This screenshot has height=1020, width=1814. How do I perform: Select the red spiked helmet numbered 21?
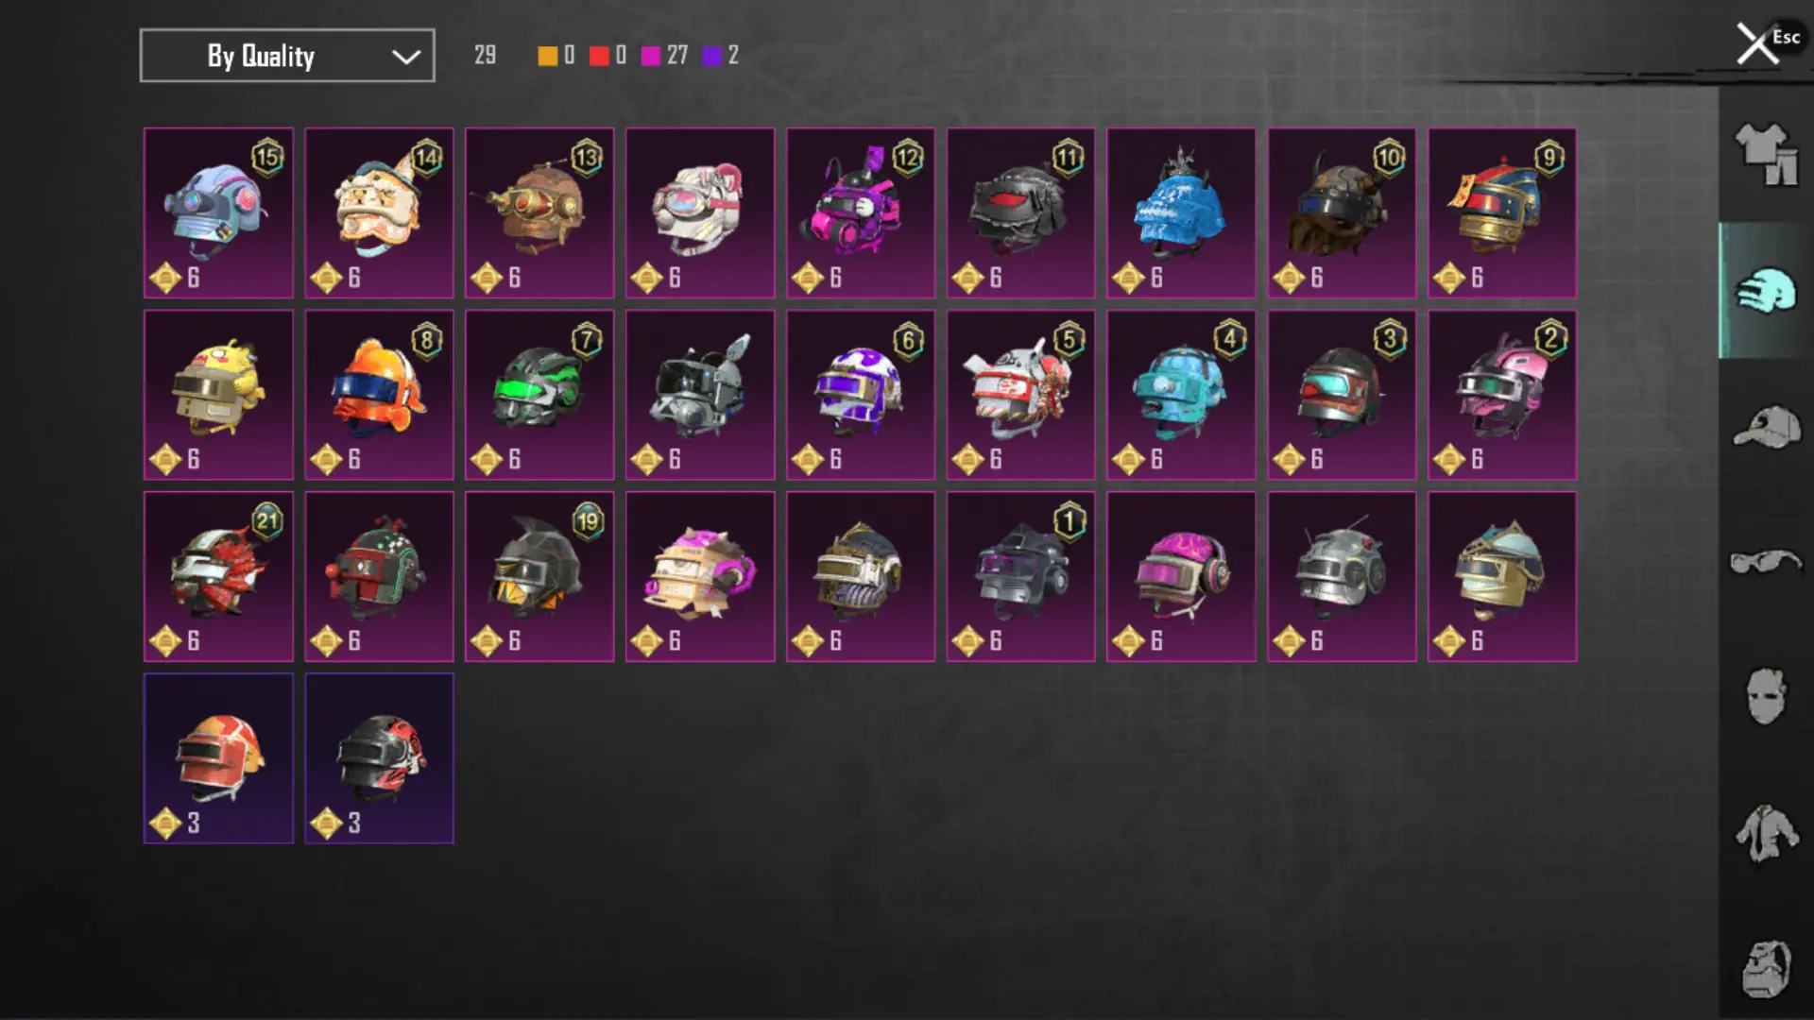(x=218, y=576)
